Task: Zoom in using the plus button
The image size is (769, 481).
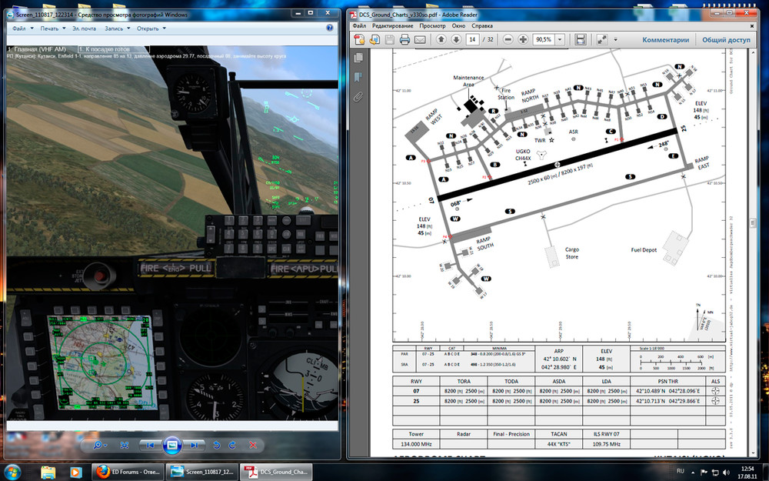Action: (x=523, y=39)
